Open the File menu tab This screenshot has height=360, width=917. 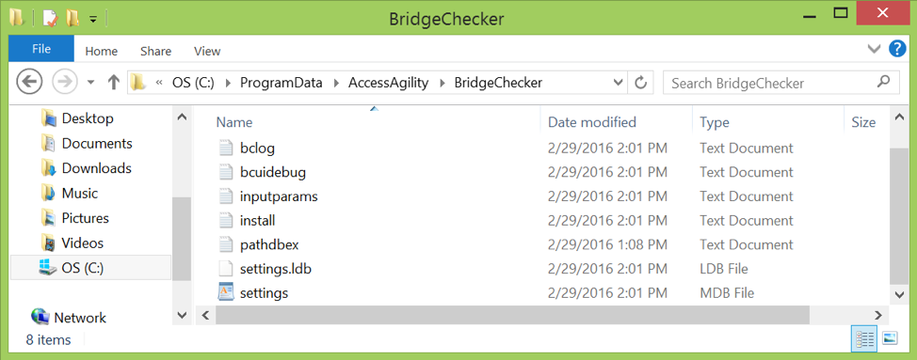click(x=41, y=49)
